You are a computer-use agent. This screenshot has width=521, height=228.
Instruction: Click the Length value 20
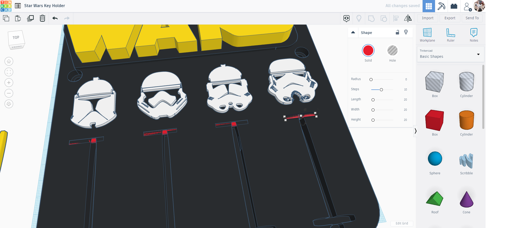click(405, 100)
